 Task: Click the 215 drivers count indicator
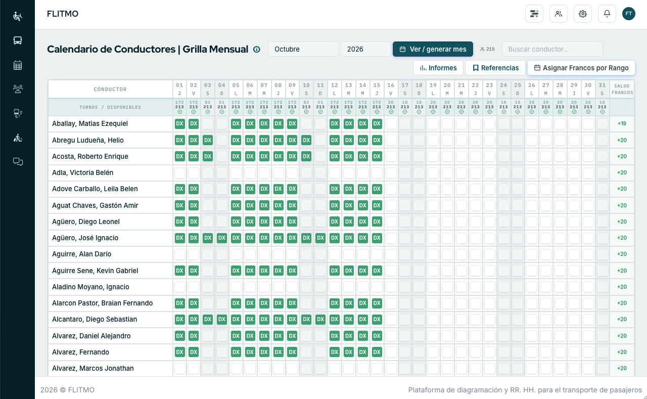pos(487,49)
